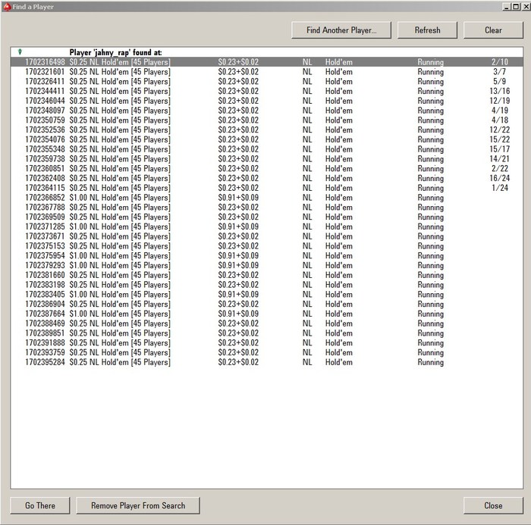This screenshot has height=525, width=531.
Task: Minimize the Find a Player window
Action: [507, 6]
